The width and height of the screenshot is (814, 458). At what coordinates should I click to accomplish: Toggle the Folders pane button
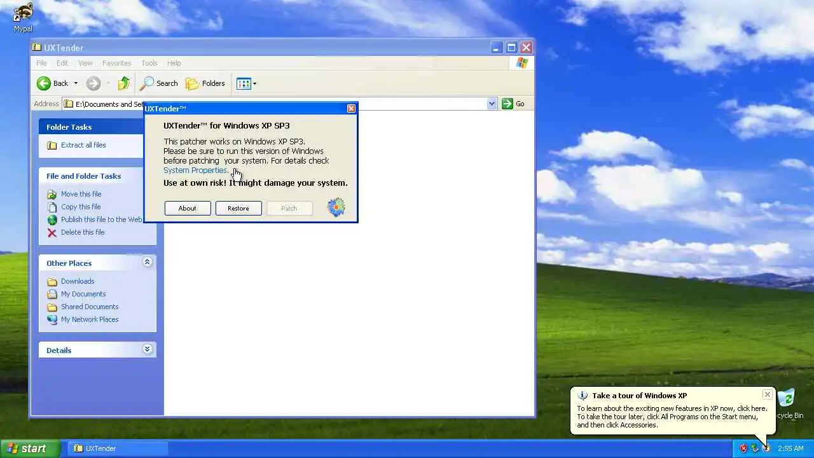click(205, 83)
